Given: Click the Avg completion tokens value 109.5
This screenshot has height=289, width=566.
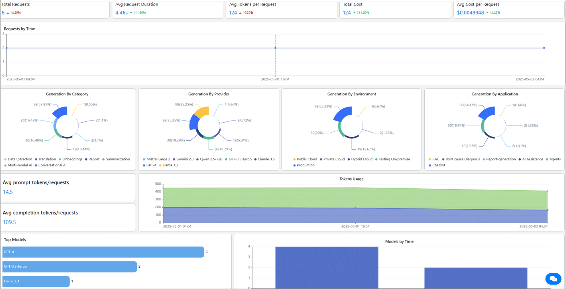Looking at the screenshot, I should pos(9,222).
